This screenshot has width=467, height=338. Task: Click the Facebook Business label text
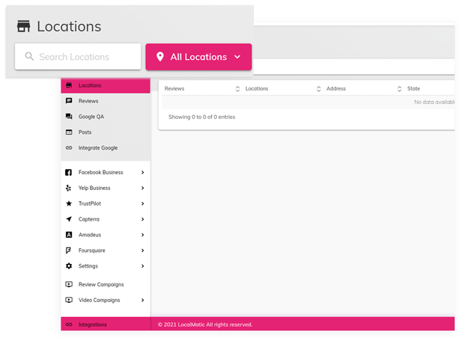[101, 172]
